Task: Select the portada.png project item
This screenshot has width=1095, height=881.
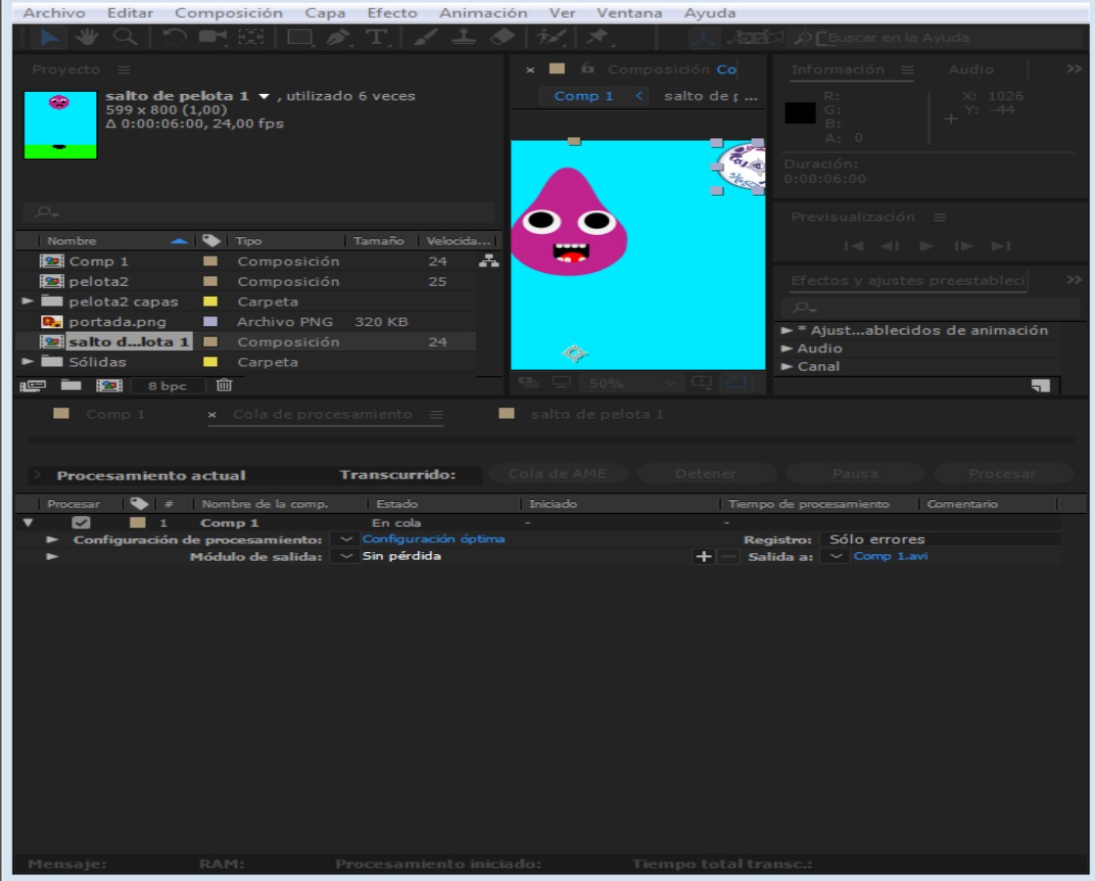Action: click(x=118, y=322)
